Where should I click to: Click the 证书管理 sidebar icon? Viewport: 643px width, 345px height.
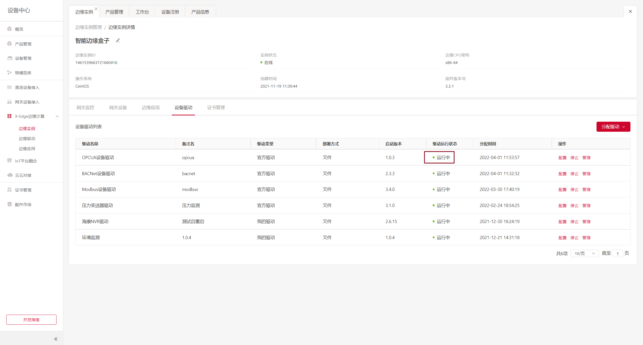[10, 190]
